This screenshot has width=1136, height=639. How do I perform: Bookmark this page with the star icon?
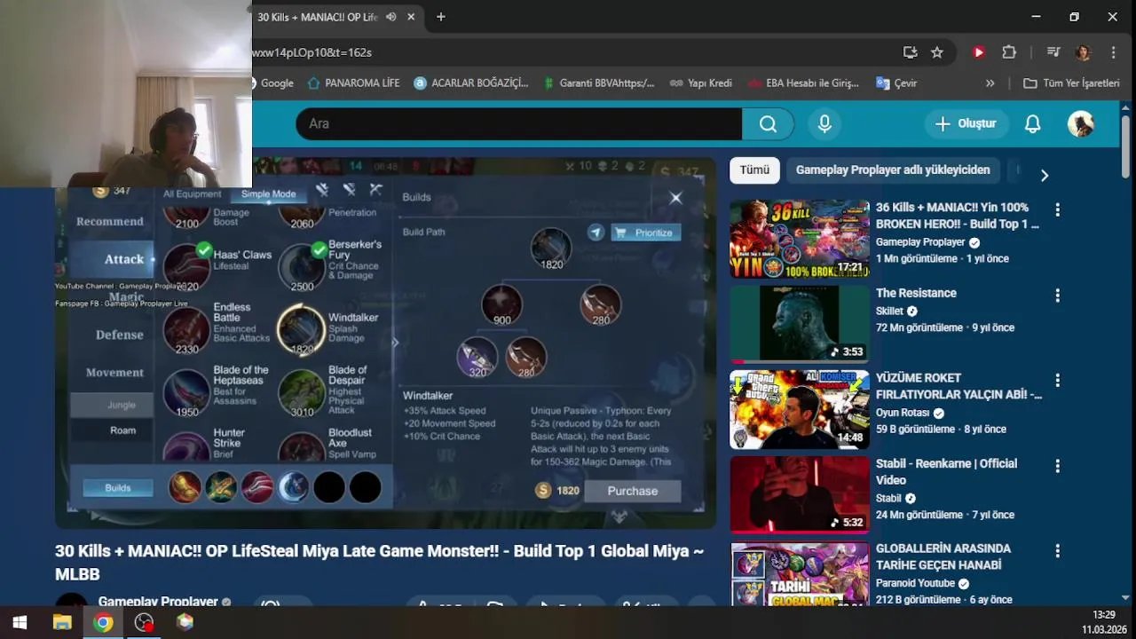pos(937,52)
